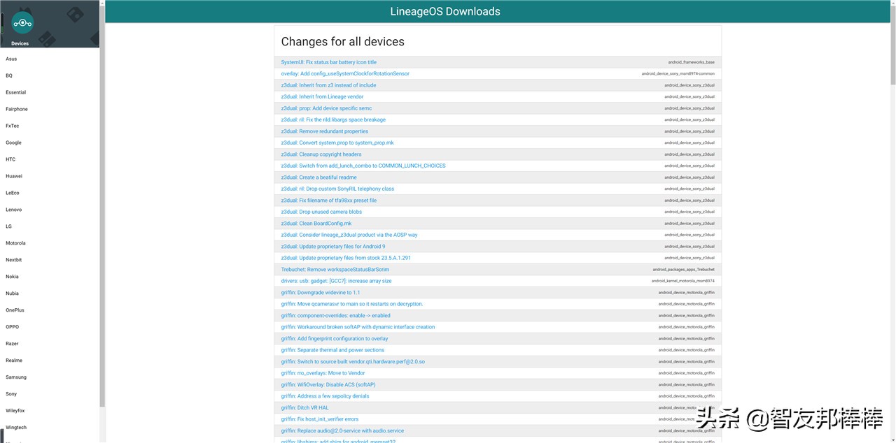
Task: Open the 'overlay: Add config_useSystemClockforRotationSensor' change
Action: [x=345, y=73]
